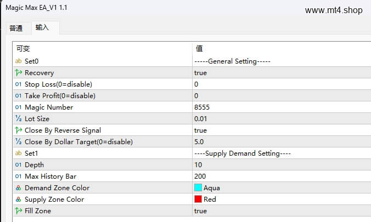This screenshot has height=222, width=371.
Task: Select the Fill Zone label
Action: 38,211
